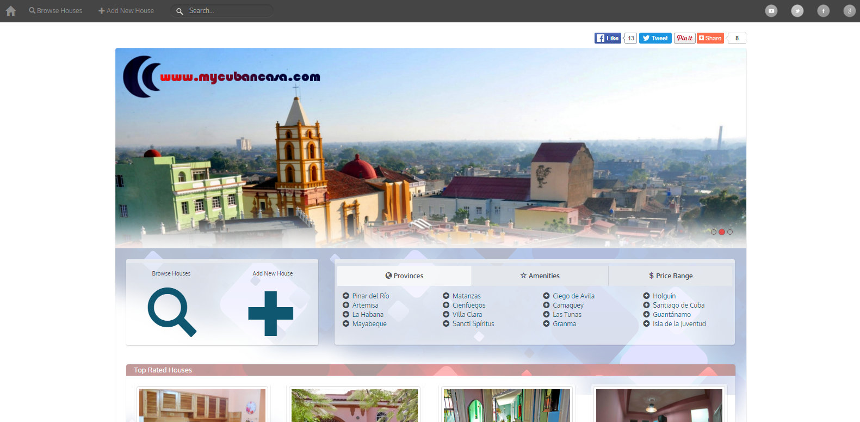Click the plus icon beside Guantánamo
Image resolution: width=860 pixels, height=422 pixels.
[646, 315]
